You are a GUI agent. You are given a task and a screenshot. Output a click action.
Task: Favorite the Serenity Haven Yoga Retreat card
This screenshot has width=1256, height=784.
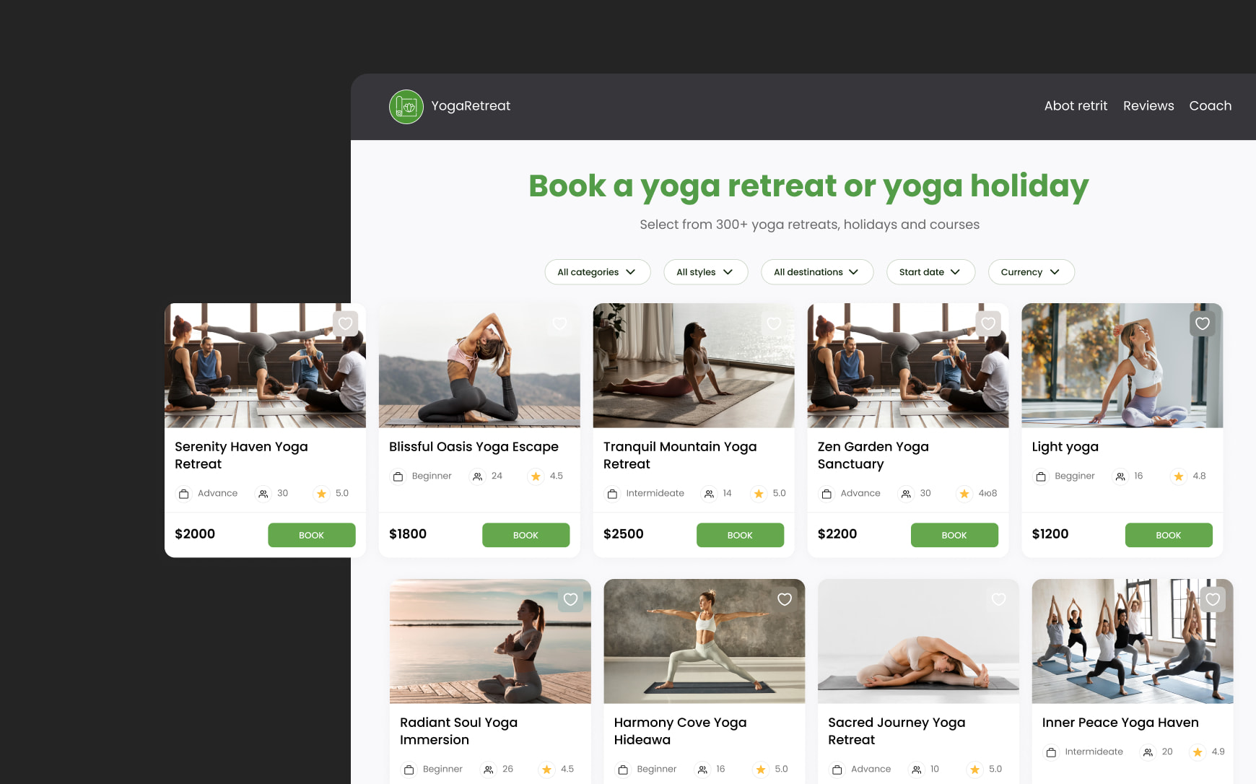tap(345, 323)
